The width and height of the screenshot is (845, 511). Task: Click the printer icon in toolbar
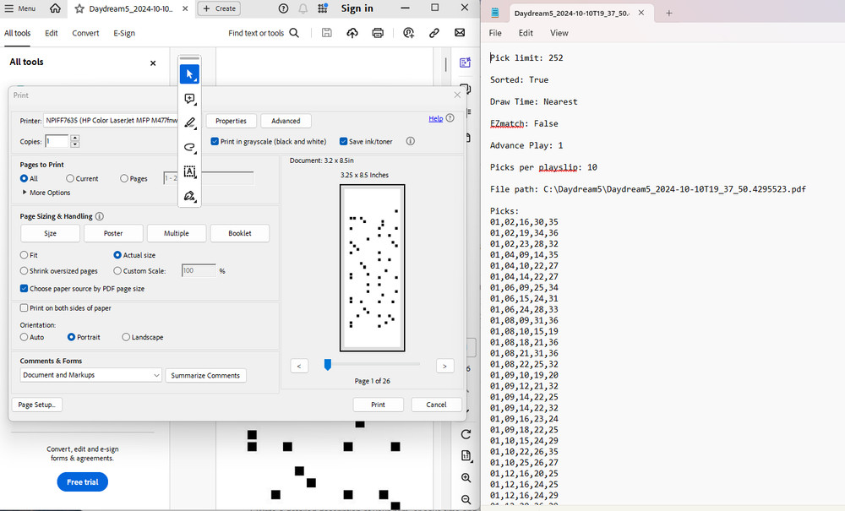click(x=378, y=33)
